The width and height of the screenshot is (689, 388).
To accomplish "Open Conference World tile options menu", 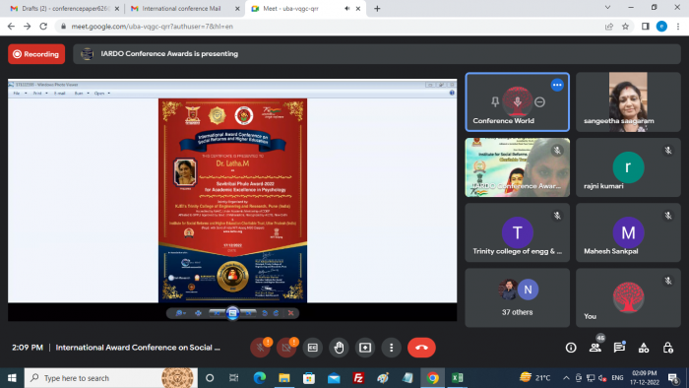I will 557,85.
